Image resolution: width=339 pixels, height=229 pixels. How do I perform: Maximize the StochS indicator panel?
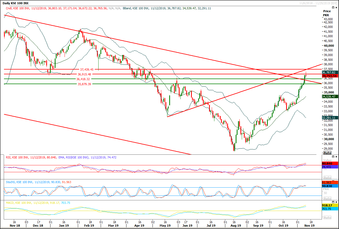(x=333, y=181)
